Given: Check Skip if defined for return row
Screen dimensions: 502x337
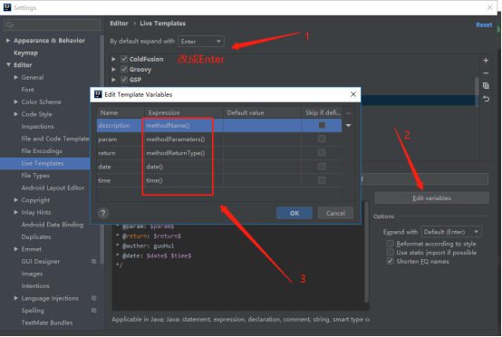Looking at the screenshot, I should (x=322, y=152).
